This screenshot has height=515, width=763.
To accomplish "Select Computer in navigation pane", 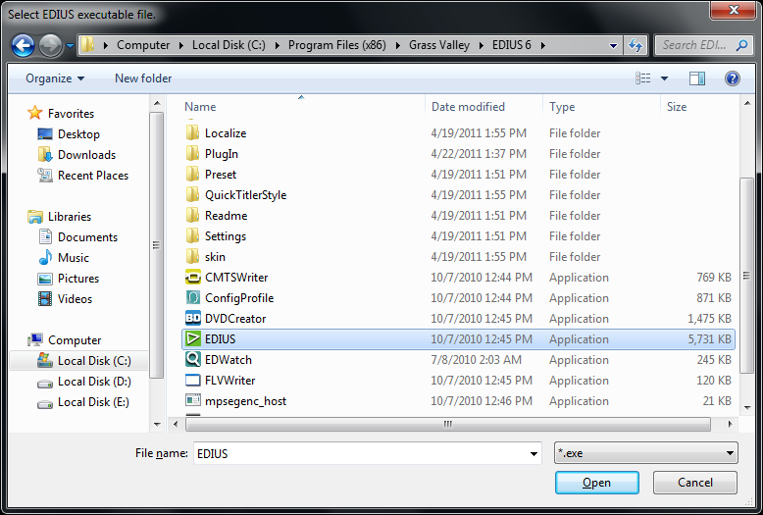I will click(75, 340).
